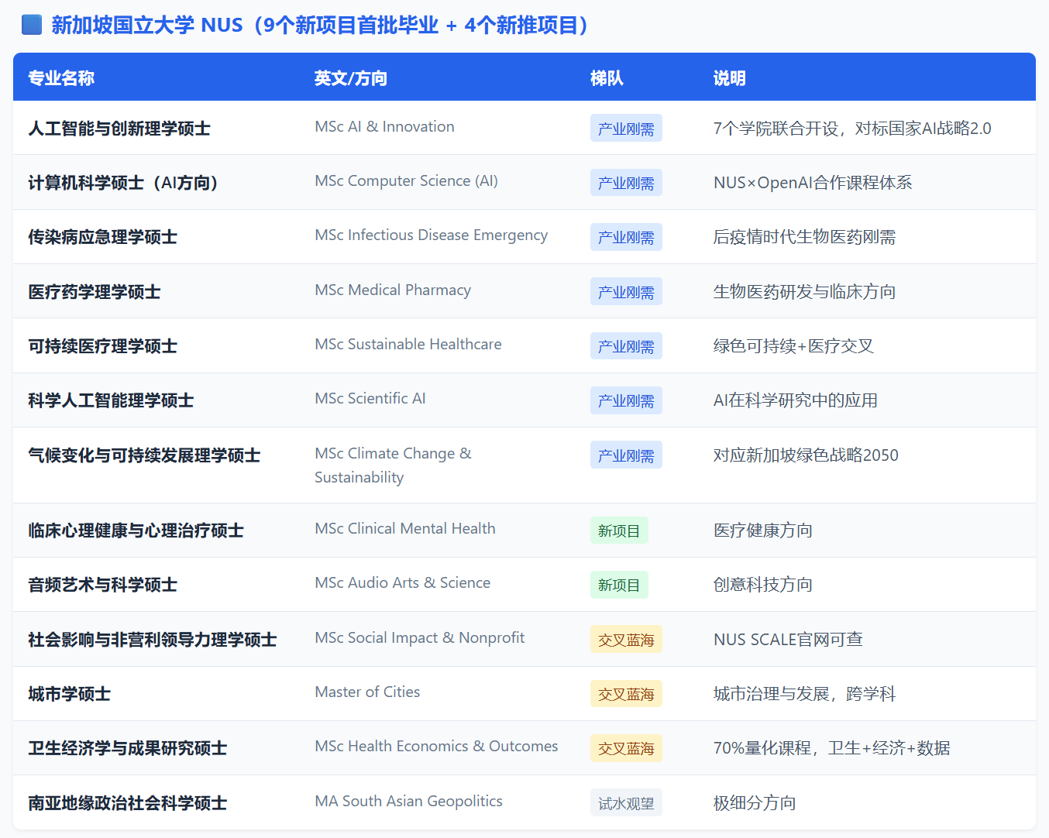1049x838 pixels.
Task: Click MSc Clinical Mental Health text
Action: [x=405, y=529]
